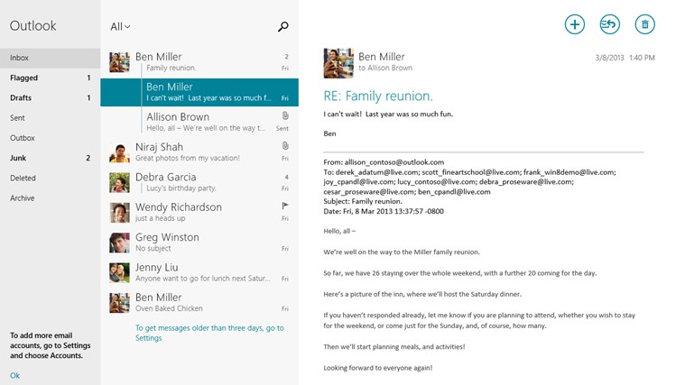Open the Archive folder
Image resolution: width=685 pixels, height=385 pixels.
click(x=51, y=198)
